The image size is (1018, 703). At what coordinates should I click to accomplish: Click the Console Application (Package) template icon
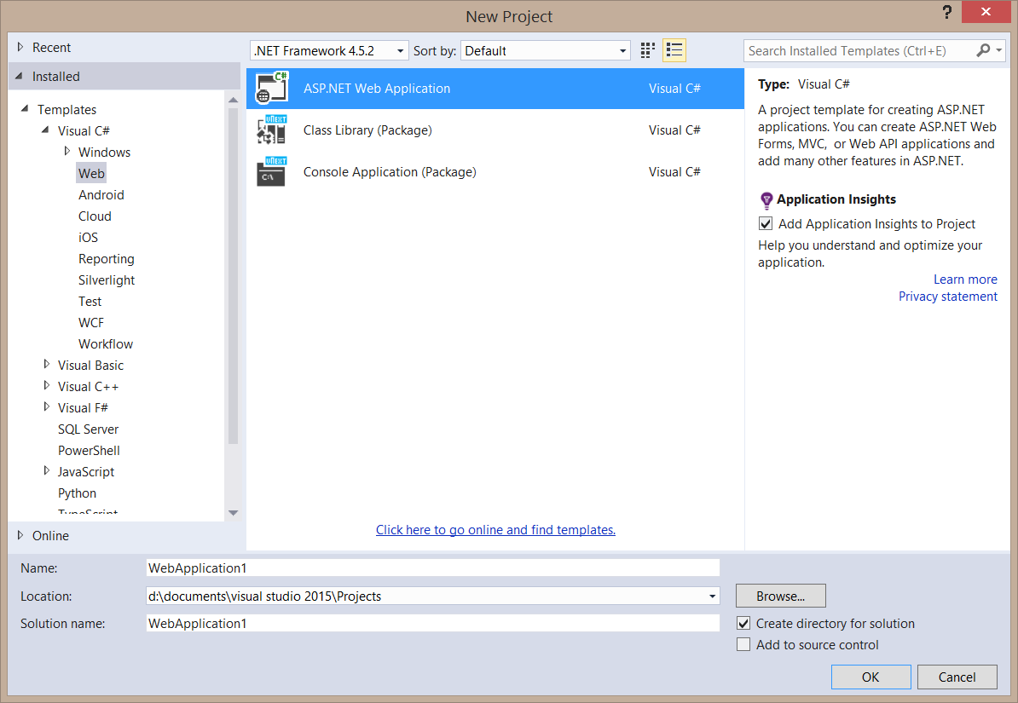point(271,172)
